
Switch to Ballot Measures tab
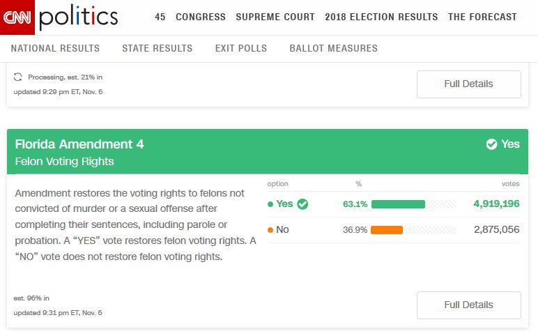[x=334, y=48]
